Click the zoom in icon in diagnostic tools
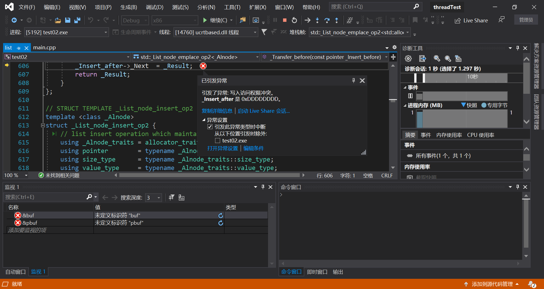This screenshot has width=544, height=289. 437,59
